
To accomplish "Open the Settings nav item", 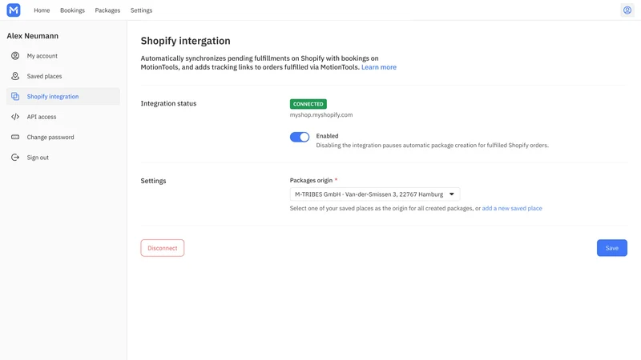I will (142, 10).
